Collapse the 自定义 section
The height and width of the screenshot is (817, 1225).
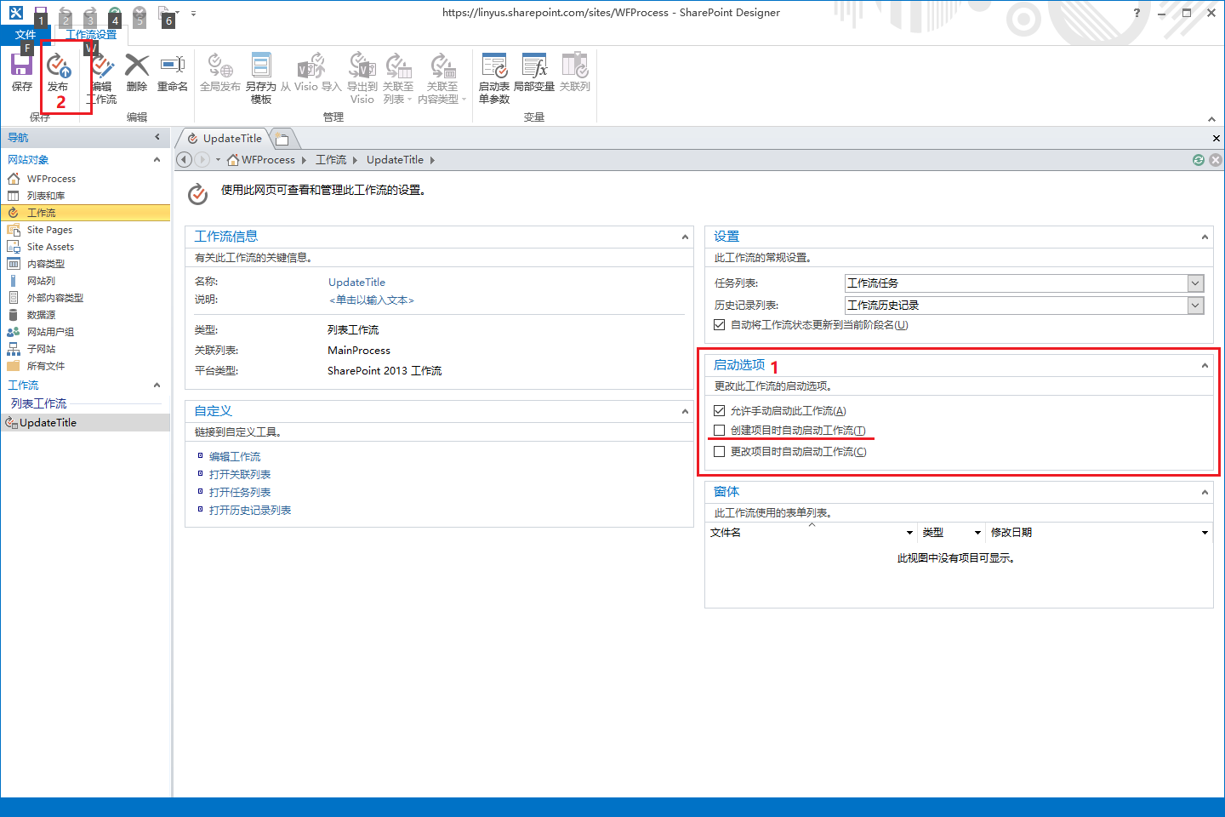point(685,412)
